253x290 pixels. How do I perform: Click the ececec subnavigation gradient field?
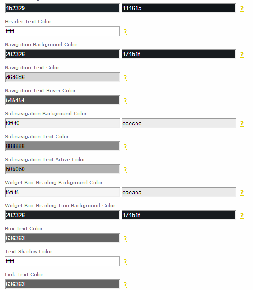tap(179, 123)
